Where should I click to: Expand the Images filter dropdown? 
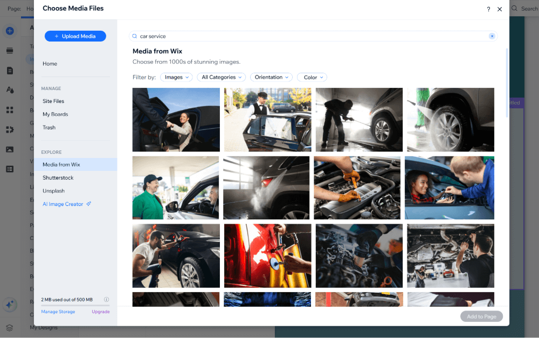pos(176,77)
